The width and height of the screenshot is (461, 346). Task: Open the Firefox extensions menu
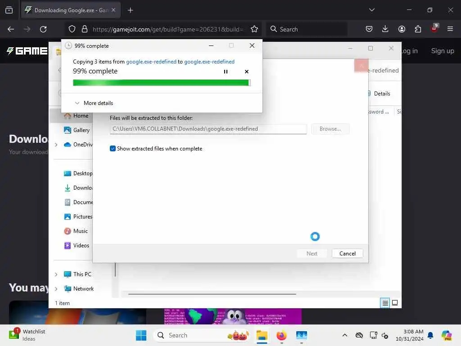click(418, 29)
